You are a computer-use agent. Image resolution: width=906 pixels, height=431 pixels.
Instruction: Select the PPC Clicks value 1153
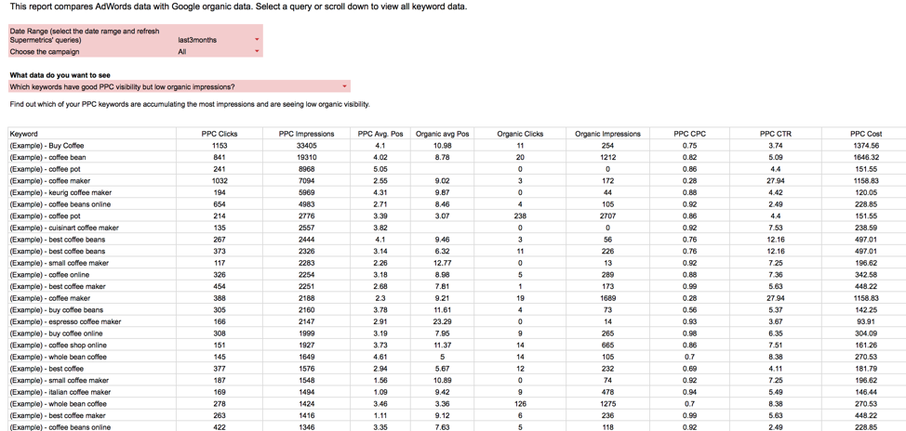220,146
